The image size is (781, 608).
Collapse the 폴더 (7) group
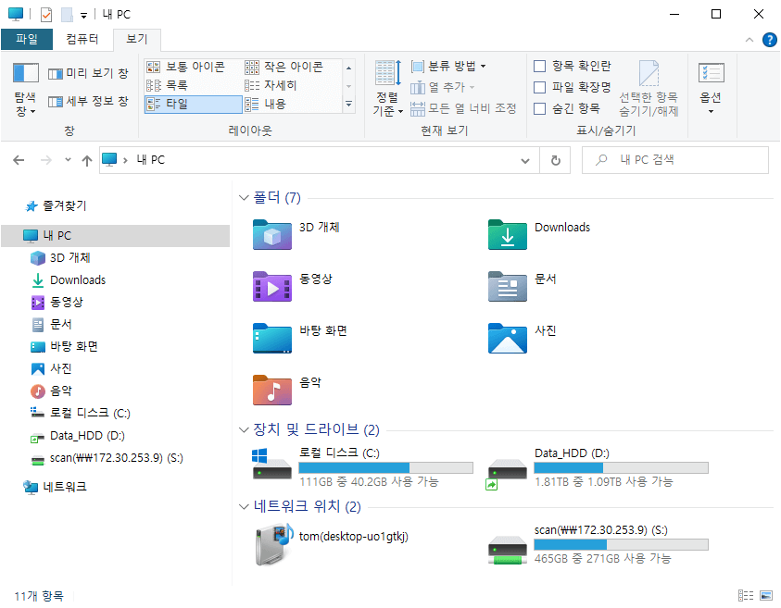point(244,197)
